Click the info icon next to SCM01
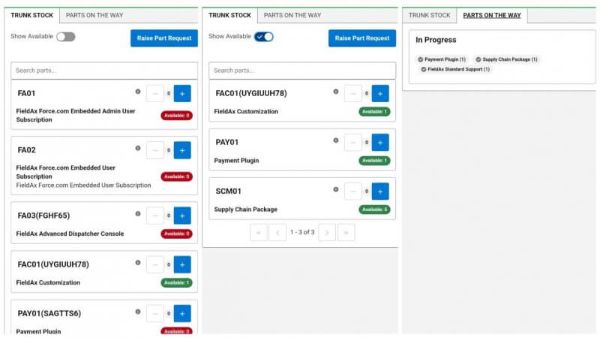 pos(335,190)
